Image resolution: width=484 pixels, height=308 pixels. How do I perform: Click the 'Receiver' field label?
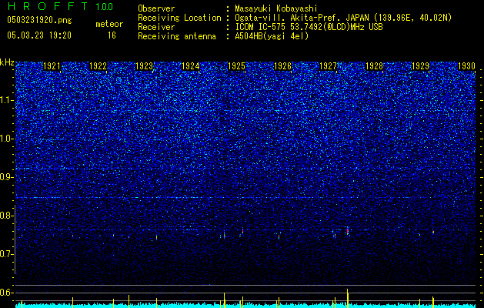click(x=156, y=27)
